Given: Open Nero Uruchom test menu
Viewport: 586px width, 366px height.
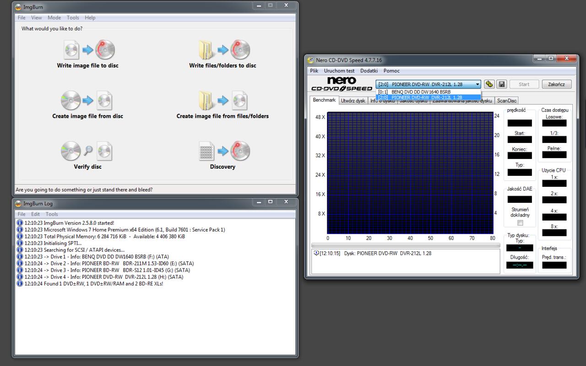Looking at the screenshot, I should click(339, 71).
